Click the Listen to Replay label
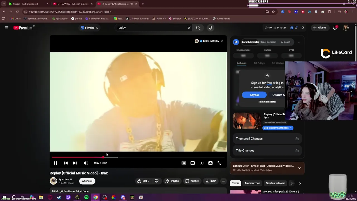357x201 pixels. pos(211,41)
